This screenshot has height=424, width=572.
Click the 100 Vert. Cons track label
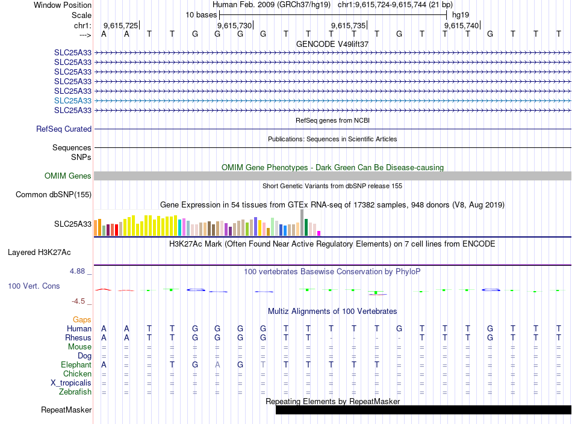pyautogui.click(x=34, y=286)
